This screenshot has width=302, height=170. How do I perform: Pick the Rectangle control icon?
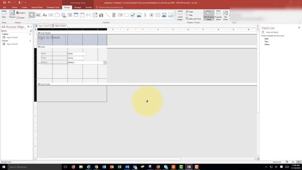point(126,15)
